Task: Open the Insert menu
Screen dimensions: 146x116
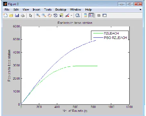Action: (x=36, y=10)
